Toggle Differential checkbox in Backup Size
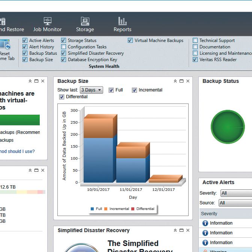The width and height of the screenshot is (252, 252). [61, 97]
